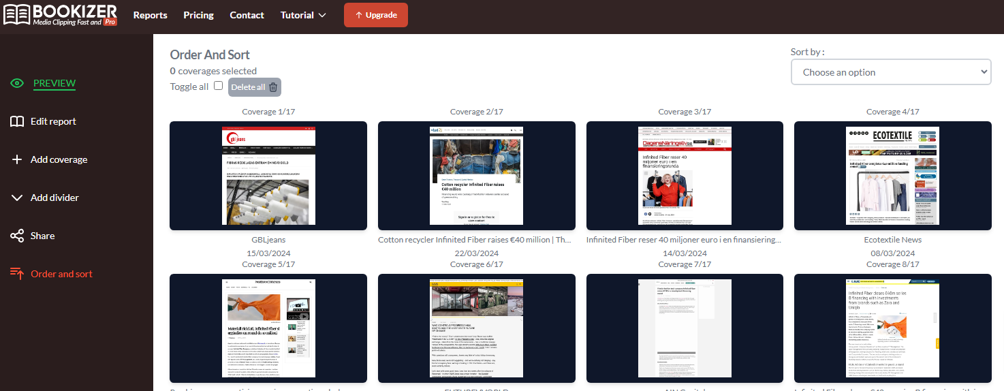Screen dimensions: 1004x391
Task: Check the Toggle all checkbox
Action: (x=218, y=86)
